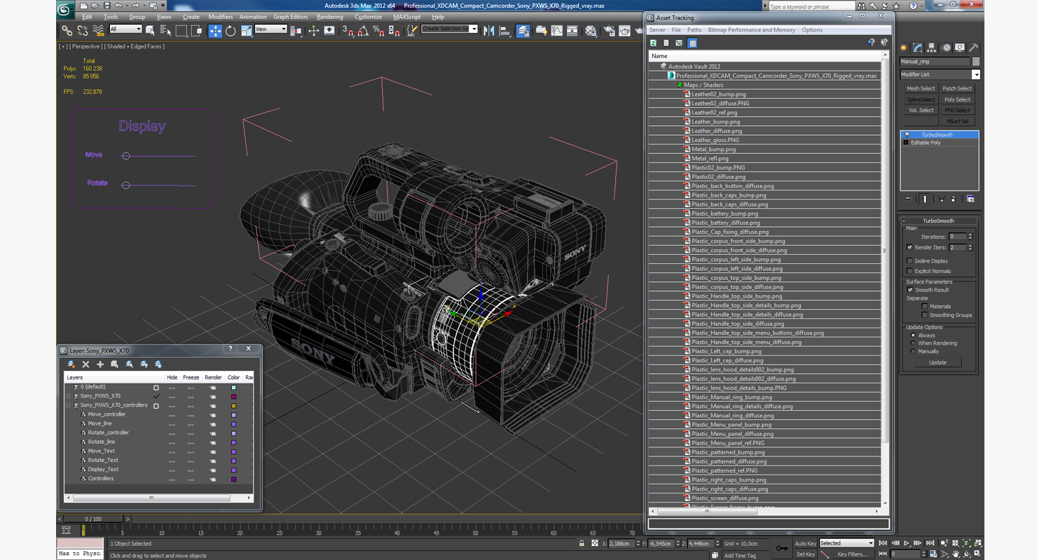This screenshot has height=560, width=1037.
Task: Click the Key Filters button
Action: (852, 554)
